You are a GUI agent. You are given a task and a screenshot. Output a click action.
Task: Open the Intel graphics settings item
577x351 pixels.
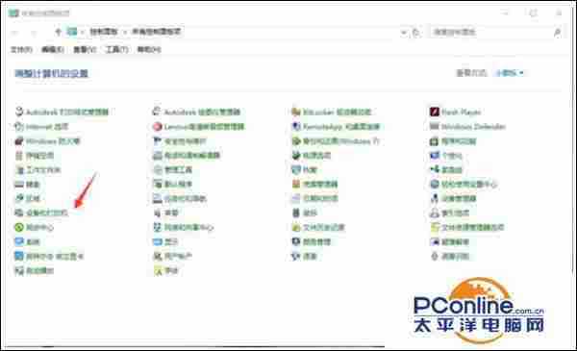(49, 257)
